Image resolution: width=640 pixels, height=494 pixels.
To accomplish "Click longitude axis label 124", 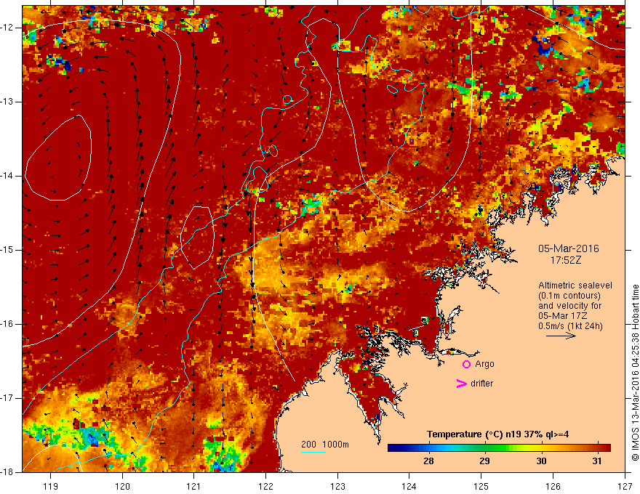I will point(409,486).
